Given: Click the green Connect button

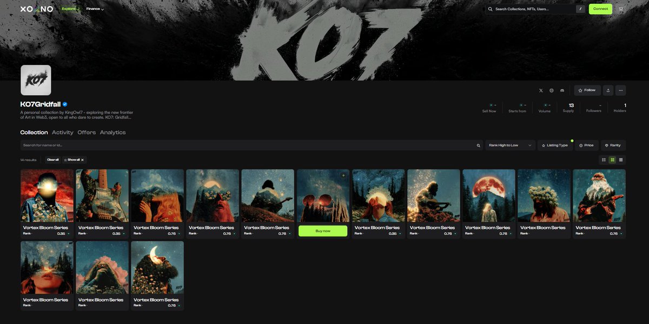Looking at the screenshot, I should click(x=600, y=9).
